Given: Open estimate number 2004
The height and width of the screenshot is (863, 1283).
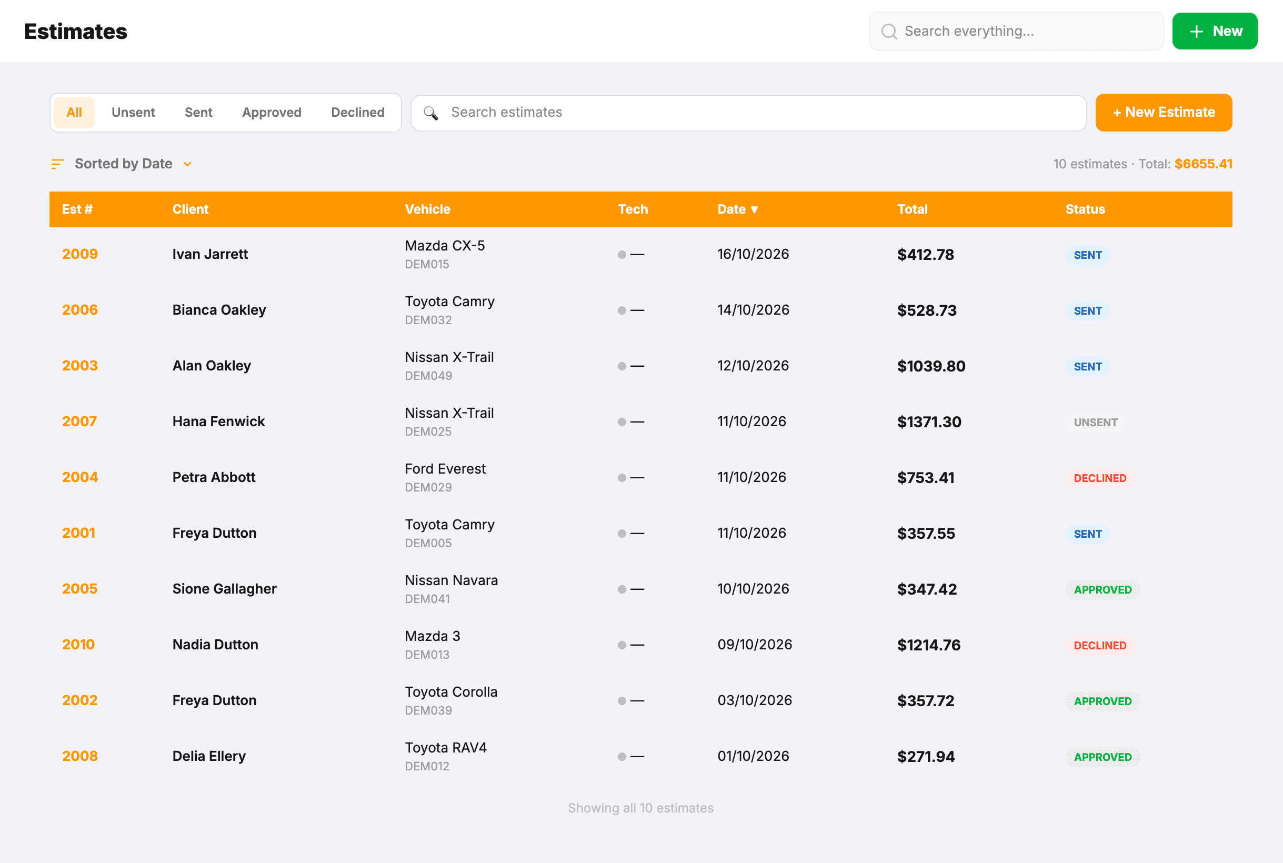Looking at the screenshot, I should point(80,477).
